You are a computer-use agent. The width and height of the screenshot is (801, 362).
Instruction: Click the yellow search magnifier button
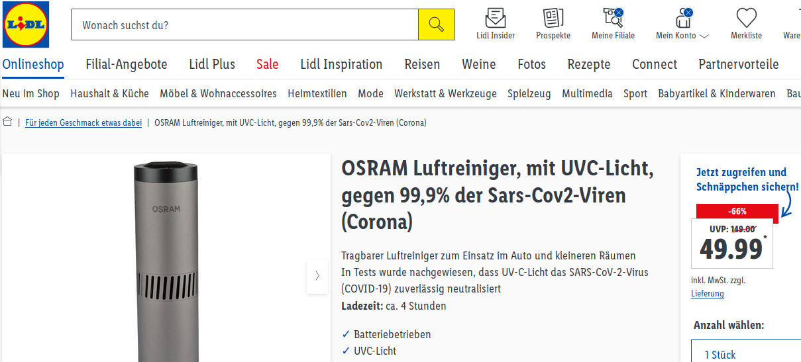click(436, 24)
